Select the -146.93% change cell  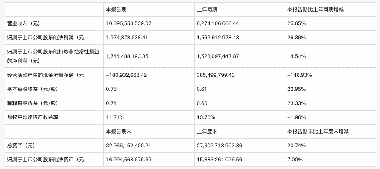point(300,75)
